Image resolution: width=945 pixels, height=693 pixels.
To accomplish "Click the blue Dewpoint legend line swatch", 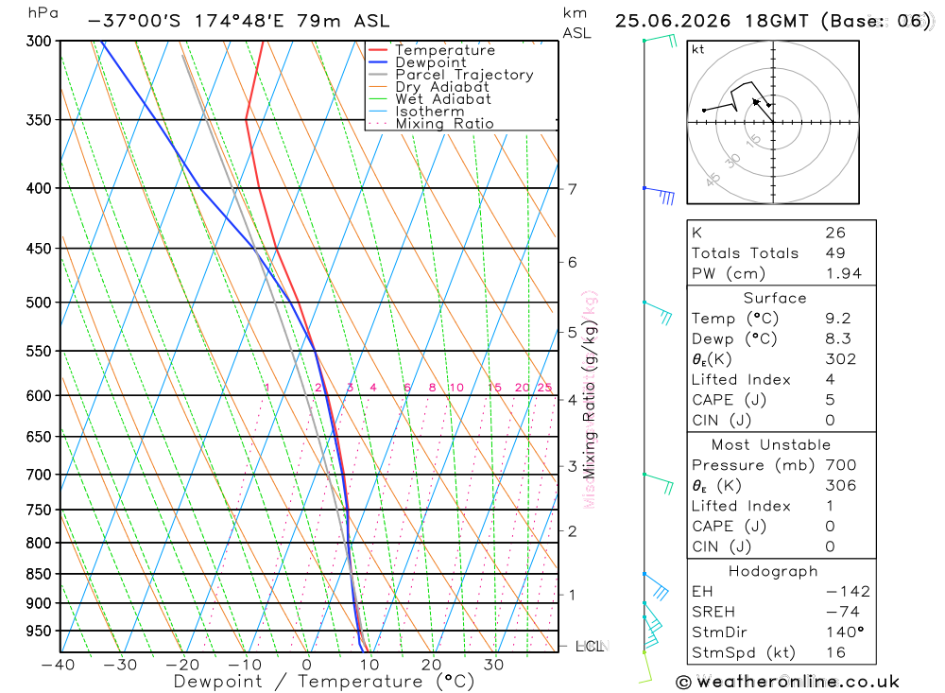I will click(378, 62).
